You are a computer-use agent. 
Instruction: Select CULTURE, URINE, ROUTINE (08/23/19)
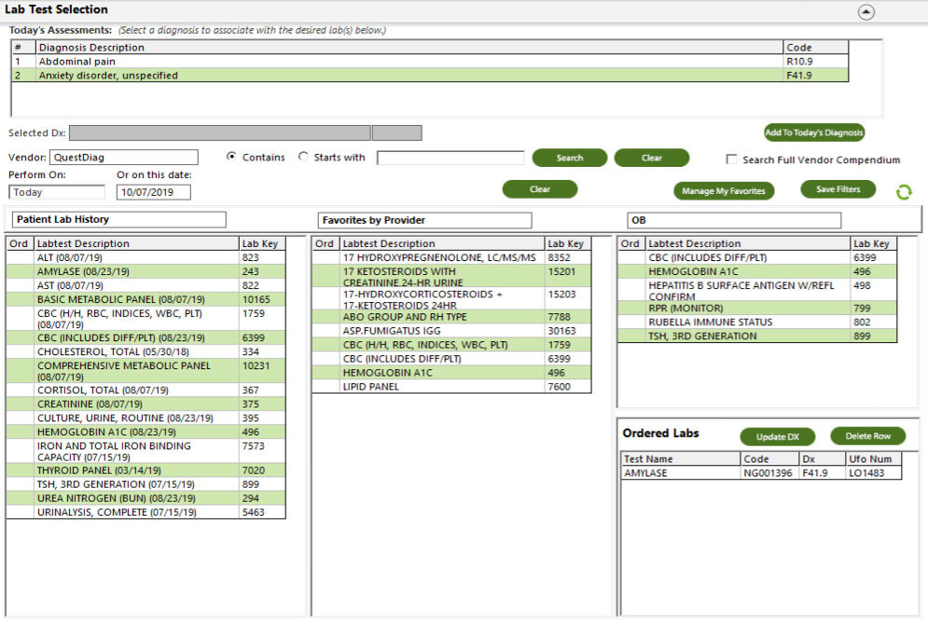(x=145, y=418)
